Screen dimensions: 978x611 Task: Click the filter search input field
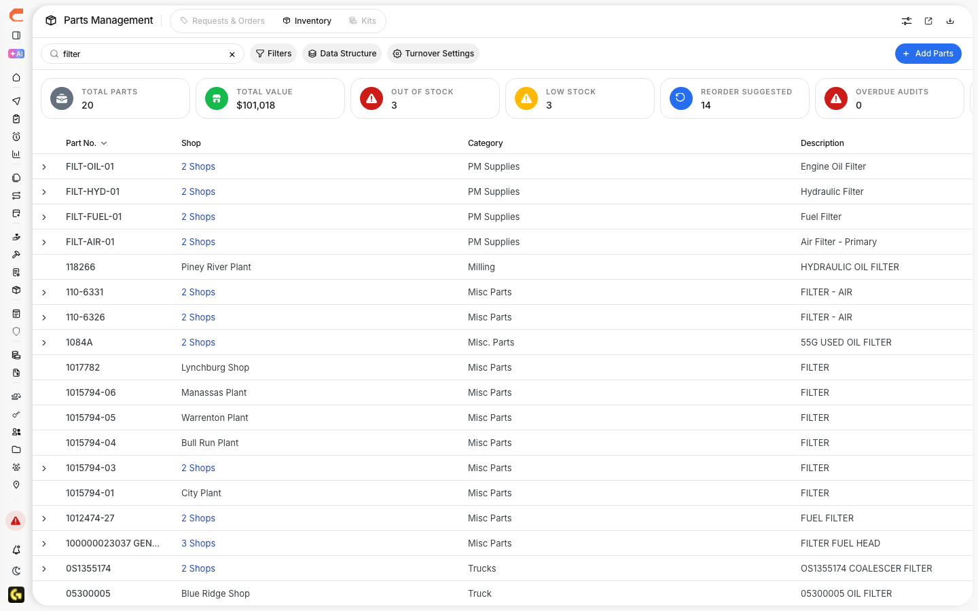coord(143,54)
